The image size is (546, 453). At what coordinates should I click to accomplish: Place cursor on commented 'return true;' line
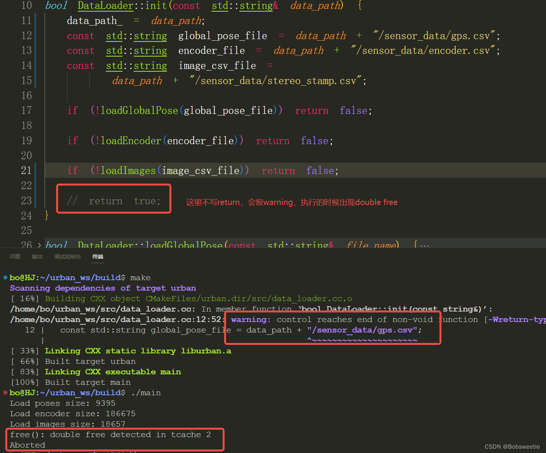[x=113, y=201]
